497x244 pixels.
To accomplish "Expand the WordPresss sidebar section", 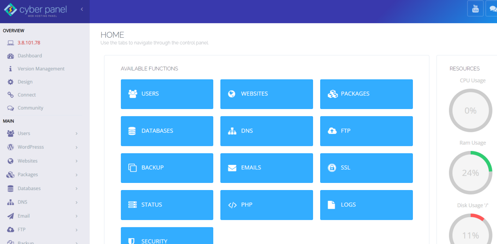I will [41, 147].
